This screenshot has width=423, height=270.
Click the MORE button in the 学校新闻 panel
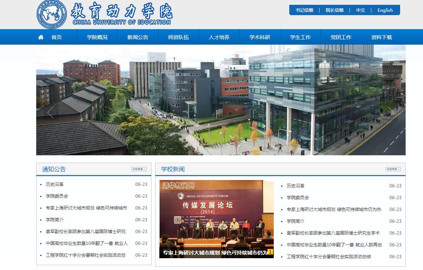pos(393,169)
